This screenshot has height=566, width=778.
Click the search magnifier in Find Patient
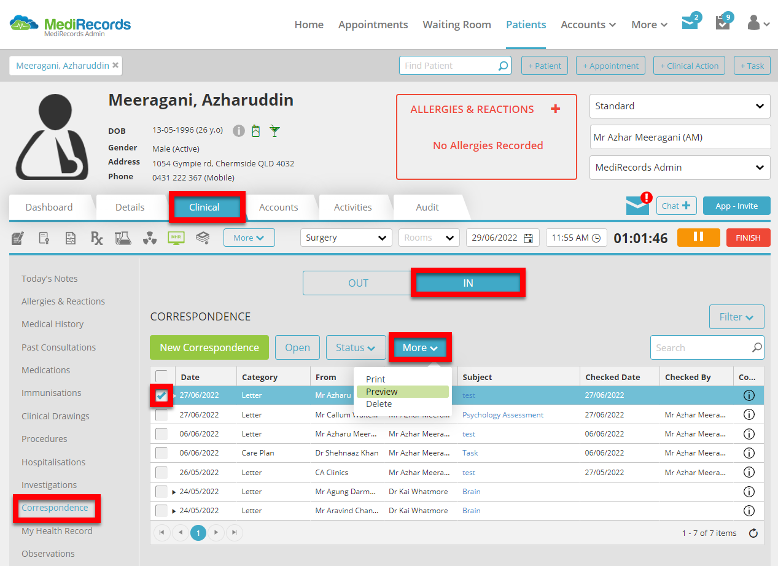[x=503, y=66]
